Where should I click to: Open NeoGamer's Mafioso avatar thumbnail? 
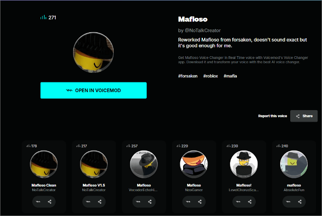coord(194,164)
